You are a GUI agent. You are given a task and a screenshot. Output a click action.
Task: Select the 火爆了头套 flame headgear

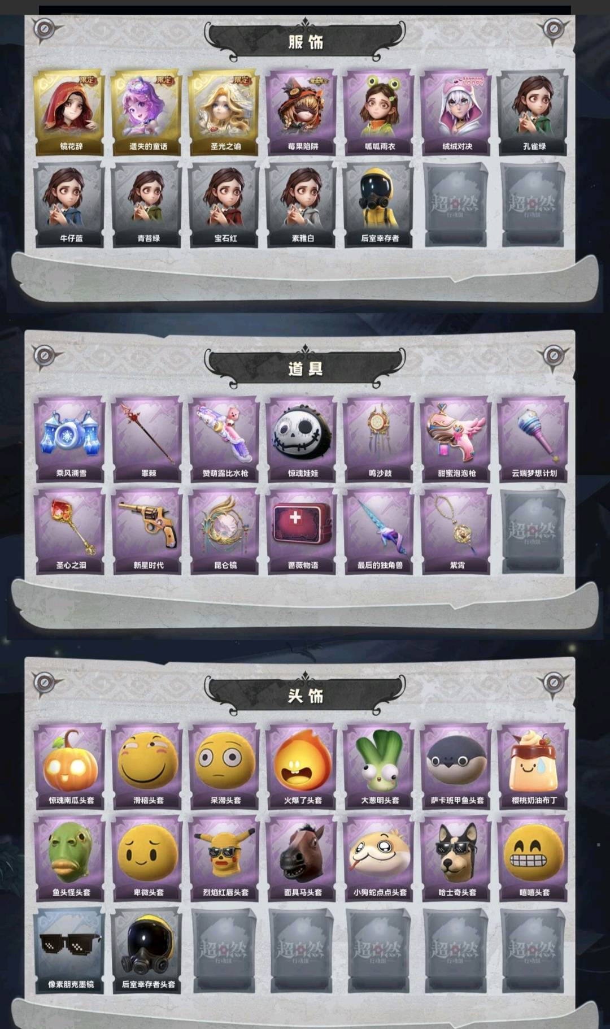tap(302, 767)
